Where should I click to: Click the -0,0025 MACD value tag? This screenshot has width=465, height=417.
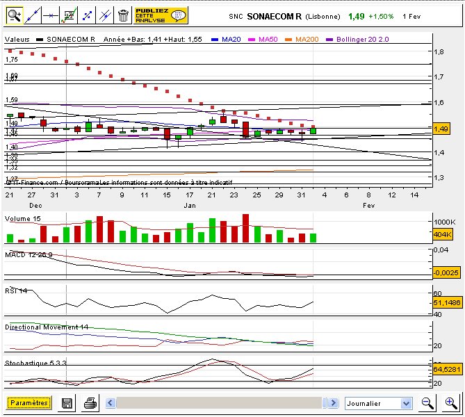point(447,272)
